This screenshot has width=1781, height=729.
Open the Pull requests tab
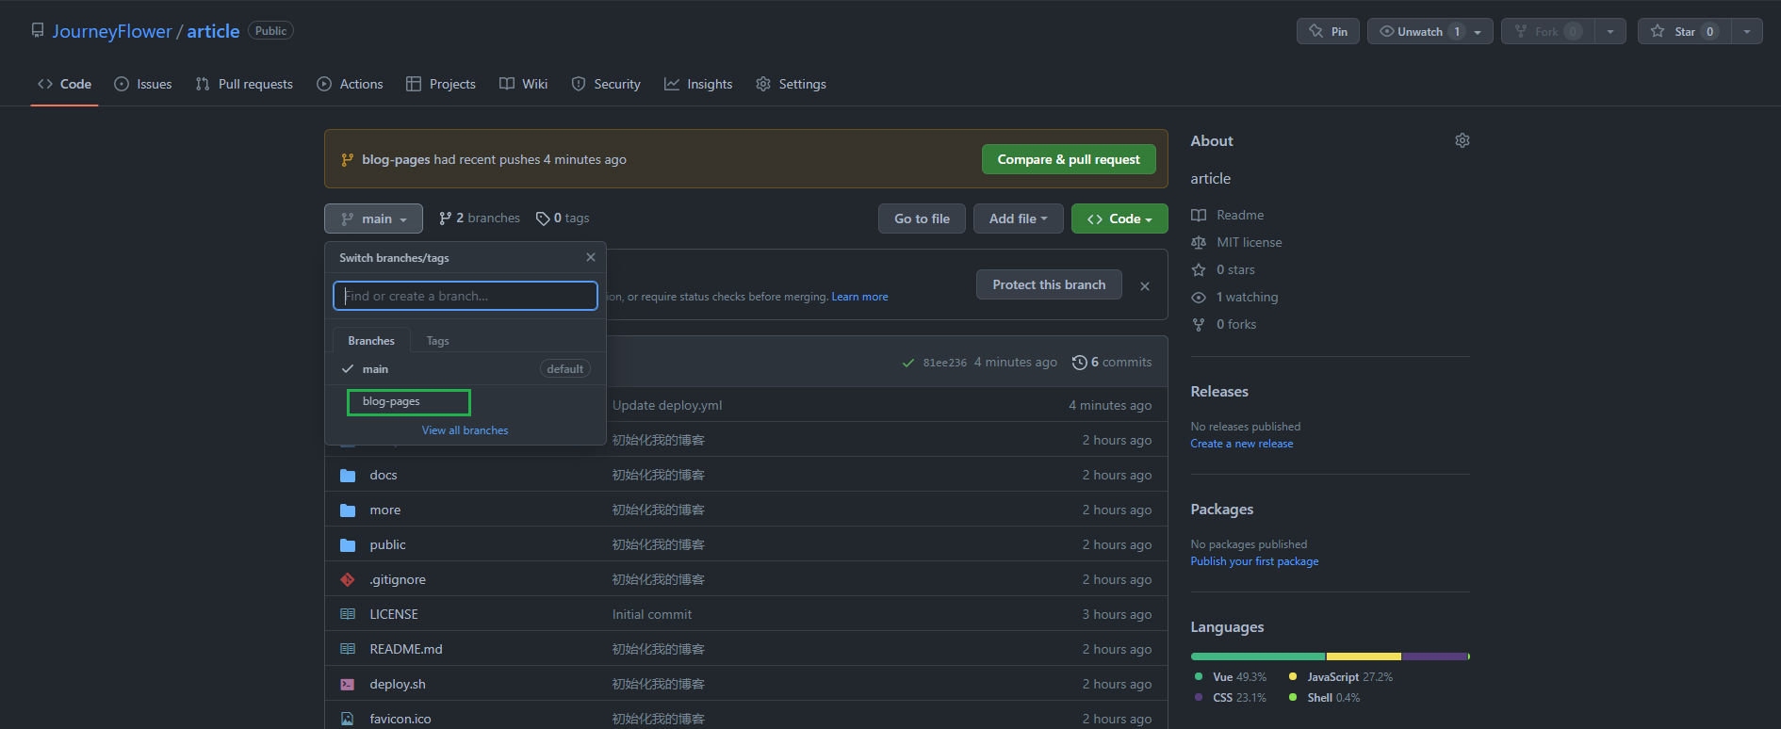point(244,84)
